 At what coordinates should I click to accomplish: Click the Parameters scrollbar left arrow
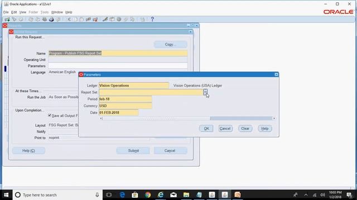point(102,118)
